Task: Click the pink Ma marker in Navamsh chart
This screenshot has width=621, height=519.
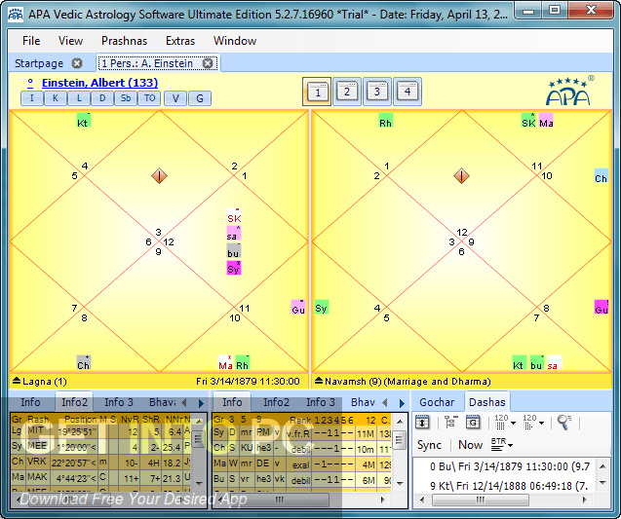Action: click(546, 121)
